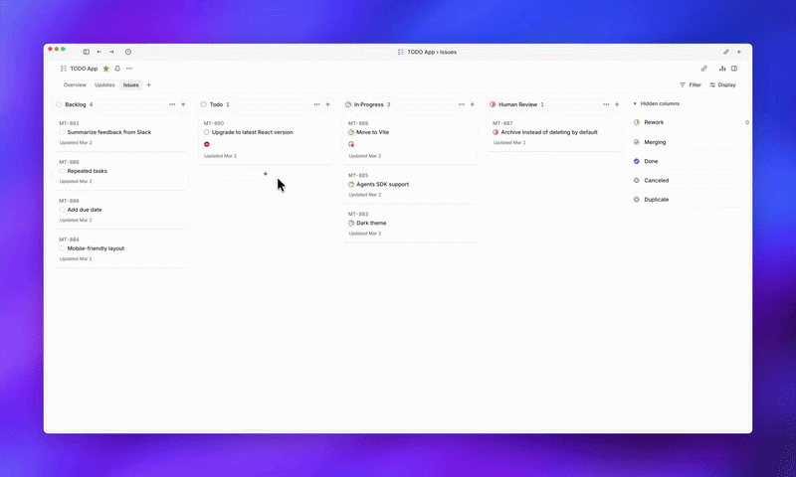796x477 pixels.
Task: Add an issue via Todo header plus
Action: 328,104
